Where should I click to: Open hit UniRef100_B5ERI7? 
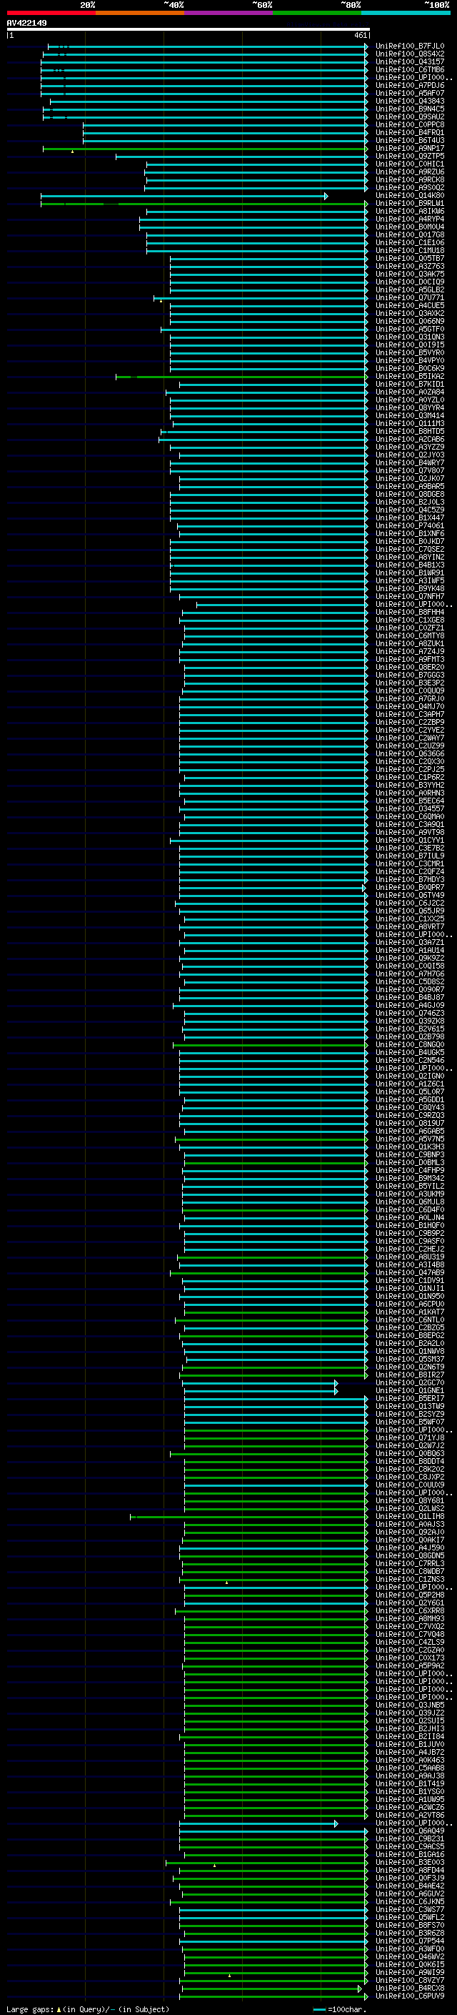[x=409, y=1399]
